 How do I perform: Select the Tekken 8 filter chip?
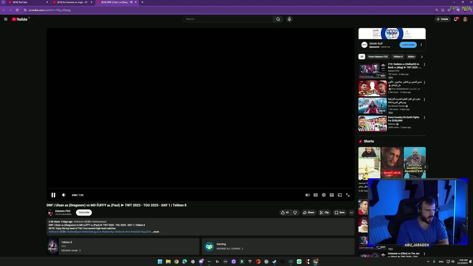(398, 57)
